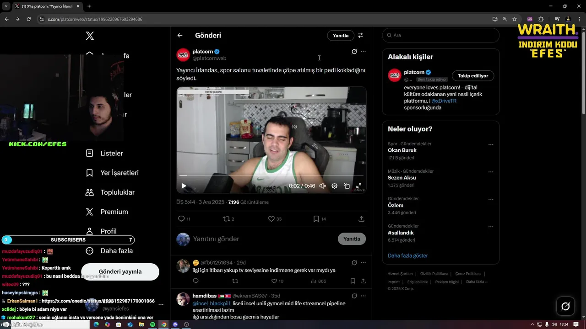Viewport: 586px width, 329px height.
Task: Seek on the video progress bar
Action: [271, 175]
